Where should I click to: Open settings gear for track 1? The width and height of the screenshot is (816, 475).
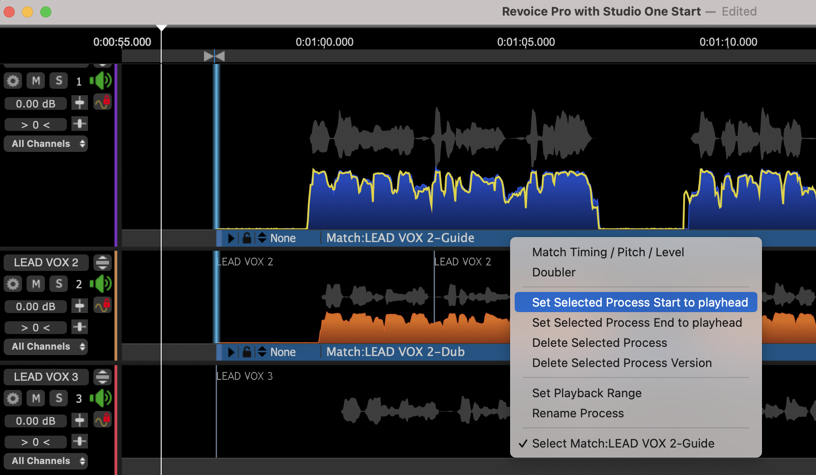coord(13,81)
